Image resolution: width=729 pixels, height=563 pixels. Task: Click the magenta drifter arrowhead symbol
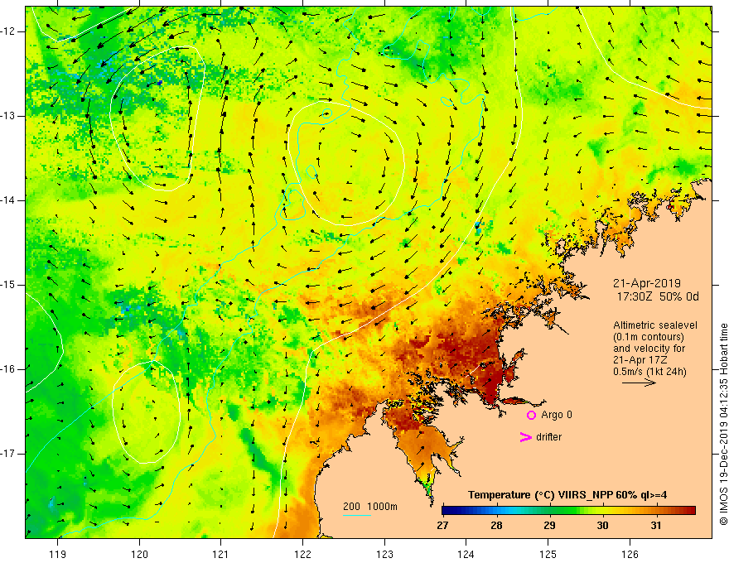(525, 437)
